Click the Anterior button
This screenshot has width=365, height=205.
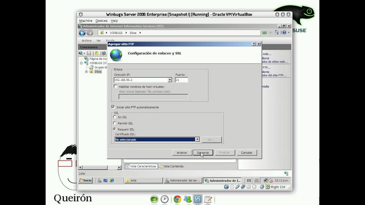coord(182,153)
